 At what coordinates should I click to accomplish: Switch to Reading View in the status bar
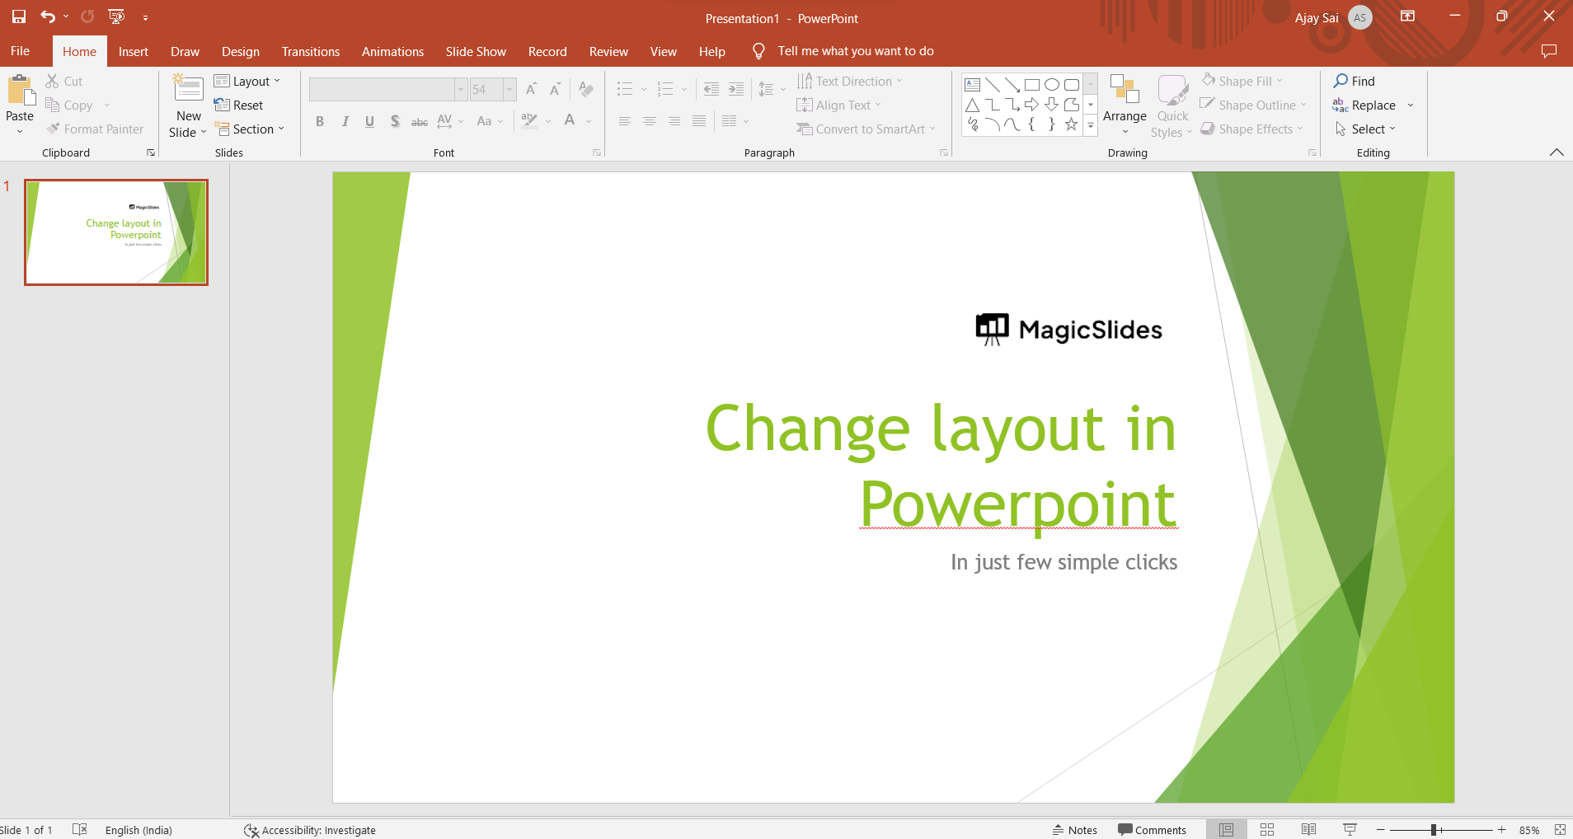[x=1308, y=830]
